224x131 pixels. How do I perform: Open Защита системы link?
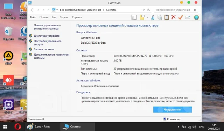point(44,49)
